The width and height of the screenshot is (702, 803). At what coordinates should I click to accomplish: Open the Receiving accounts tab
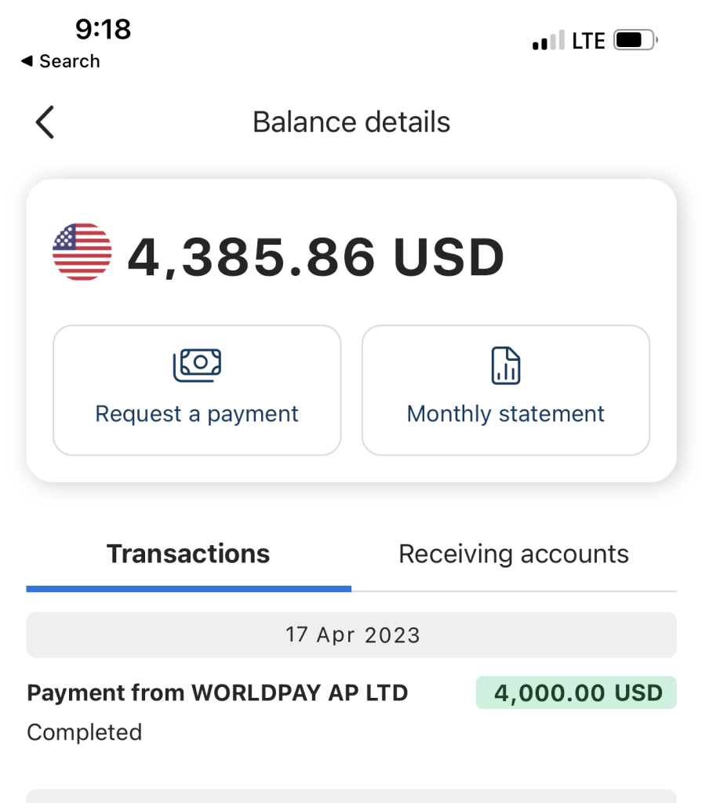pos(514,554)
